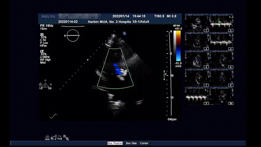Click the blue orientation marker atop the sector
The height and width of the screenshot is (147, 261).
(124, 33)
